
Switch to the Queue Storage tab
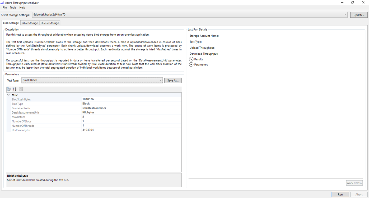(x=50, y=23)
